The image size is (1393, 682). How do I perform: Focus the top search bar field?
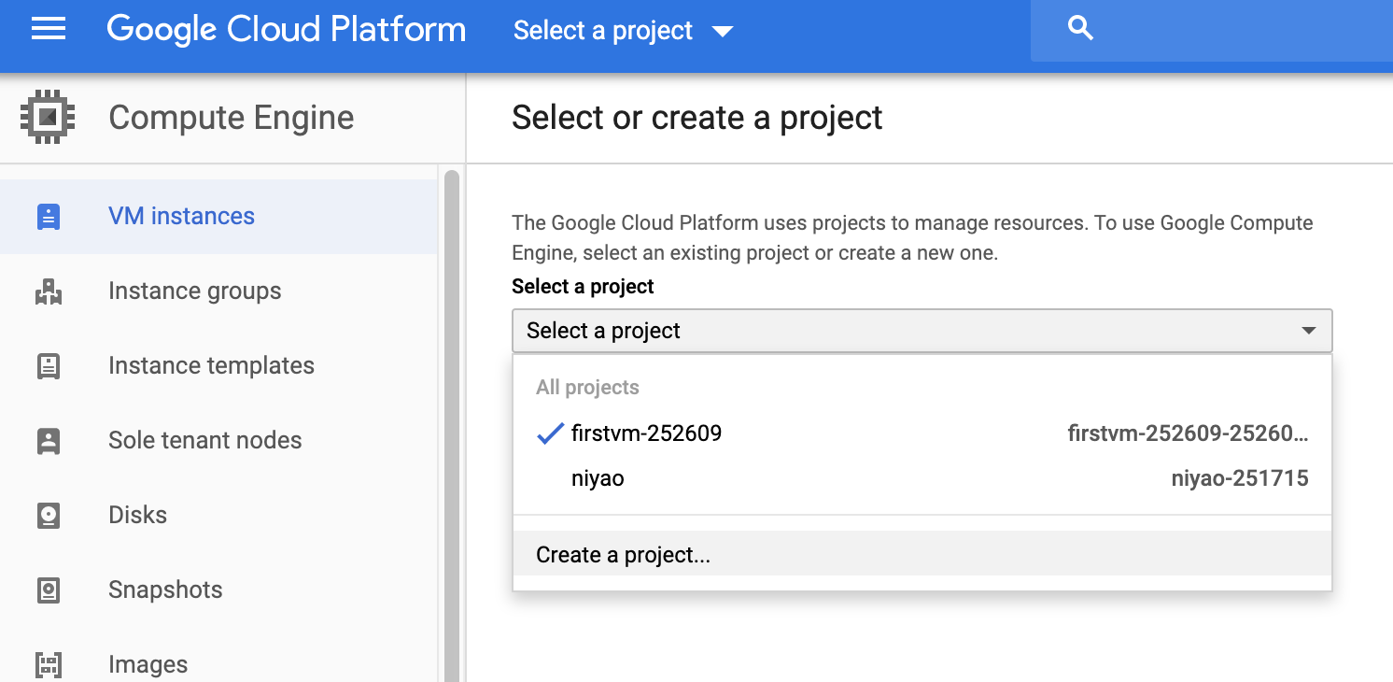[x=1212, y=30]
